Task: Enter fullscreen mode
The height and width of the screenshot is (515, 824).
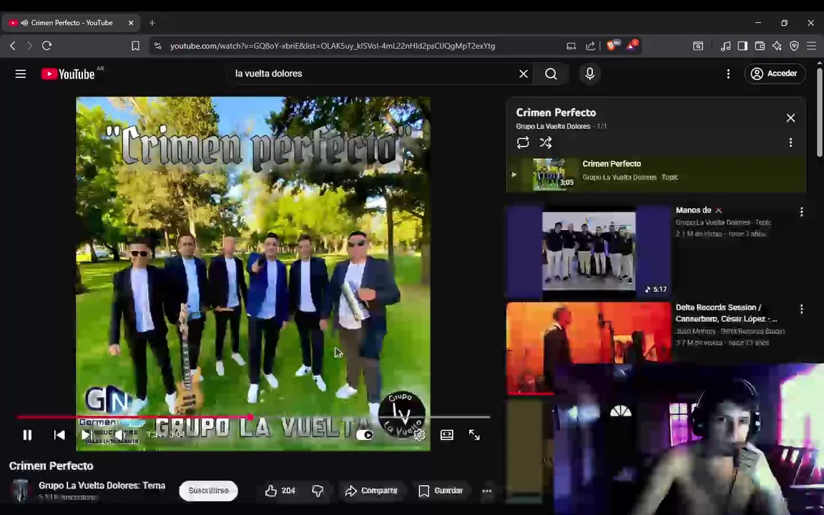Action: coord(474,435)
